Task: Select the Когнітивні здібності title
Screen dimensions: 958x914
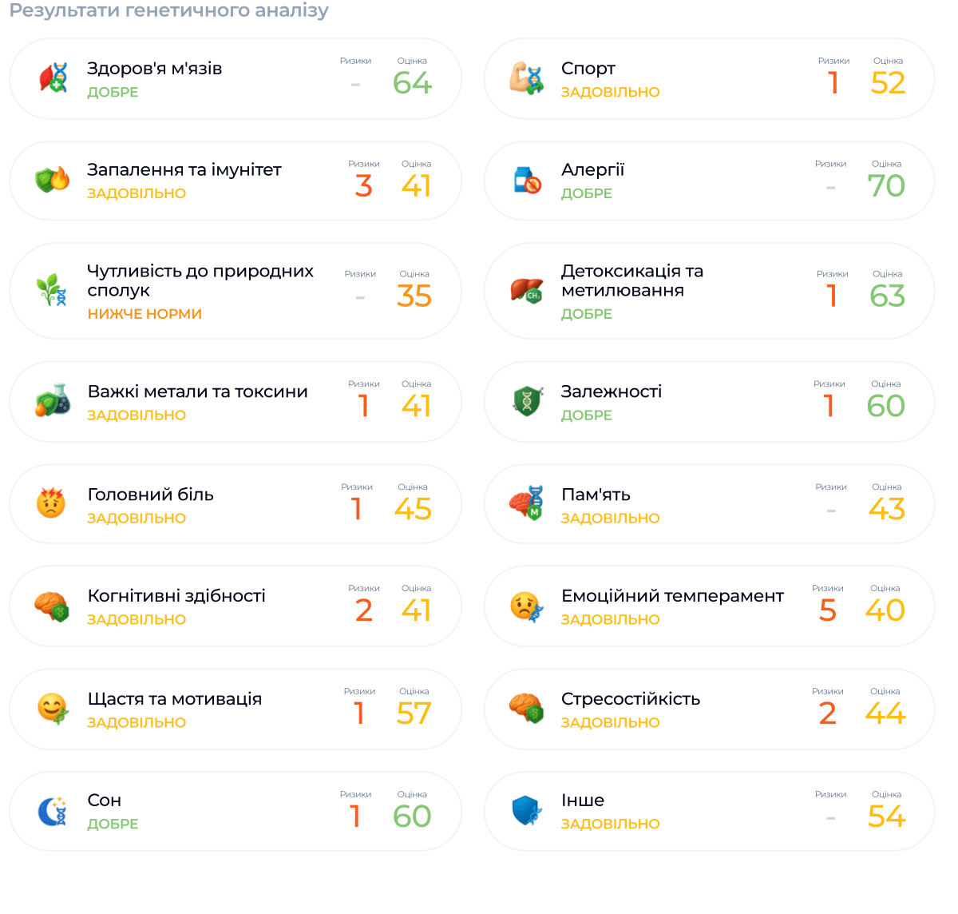Action: click(x=176, y=596)
